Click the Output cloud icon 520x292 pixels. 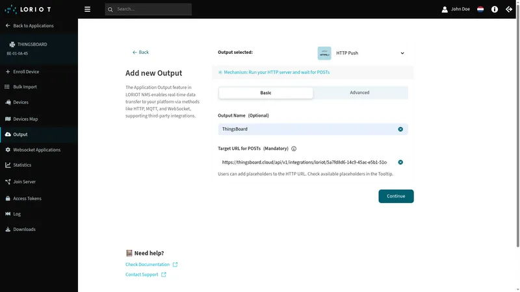click(8, 134)
